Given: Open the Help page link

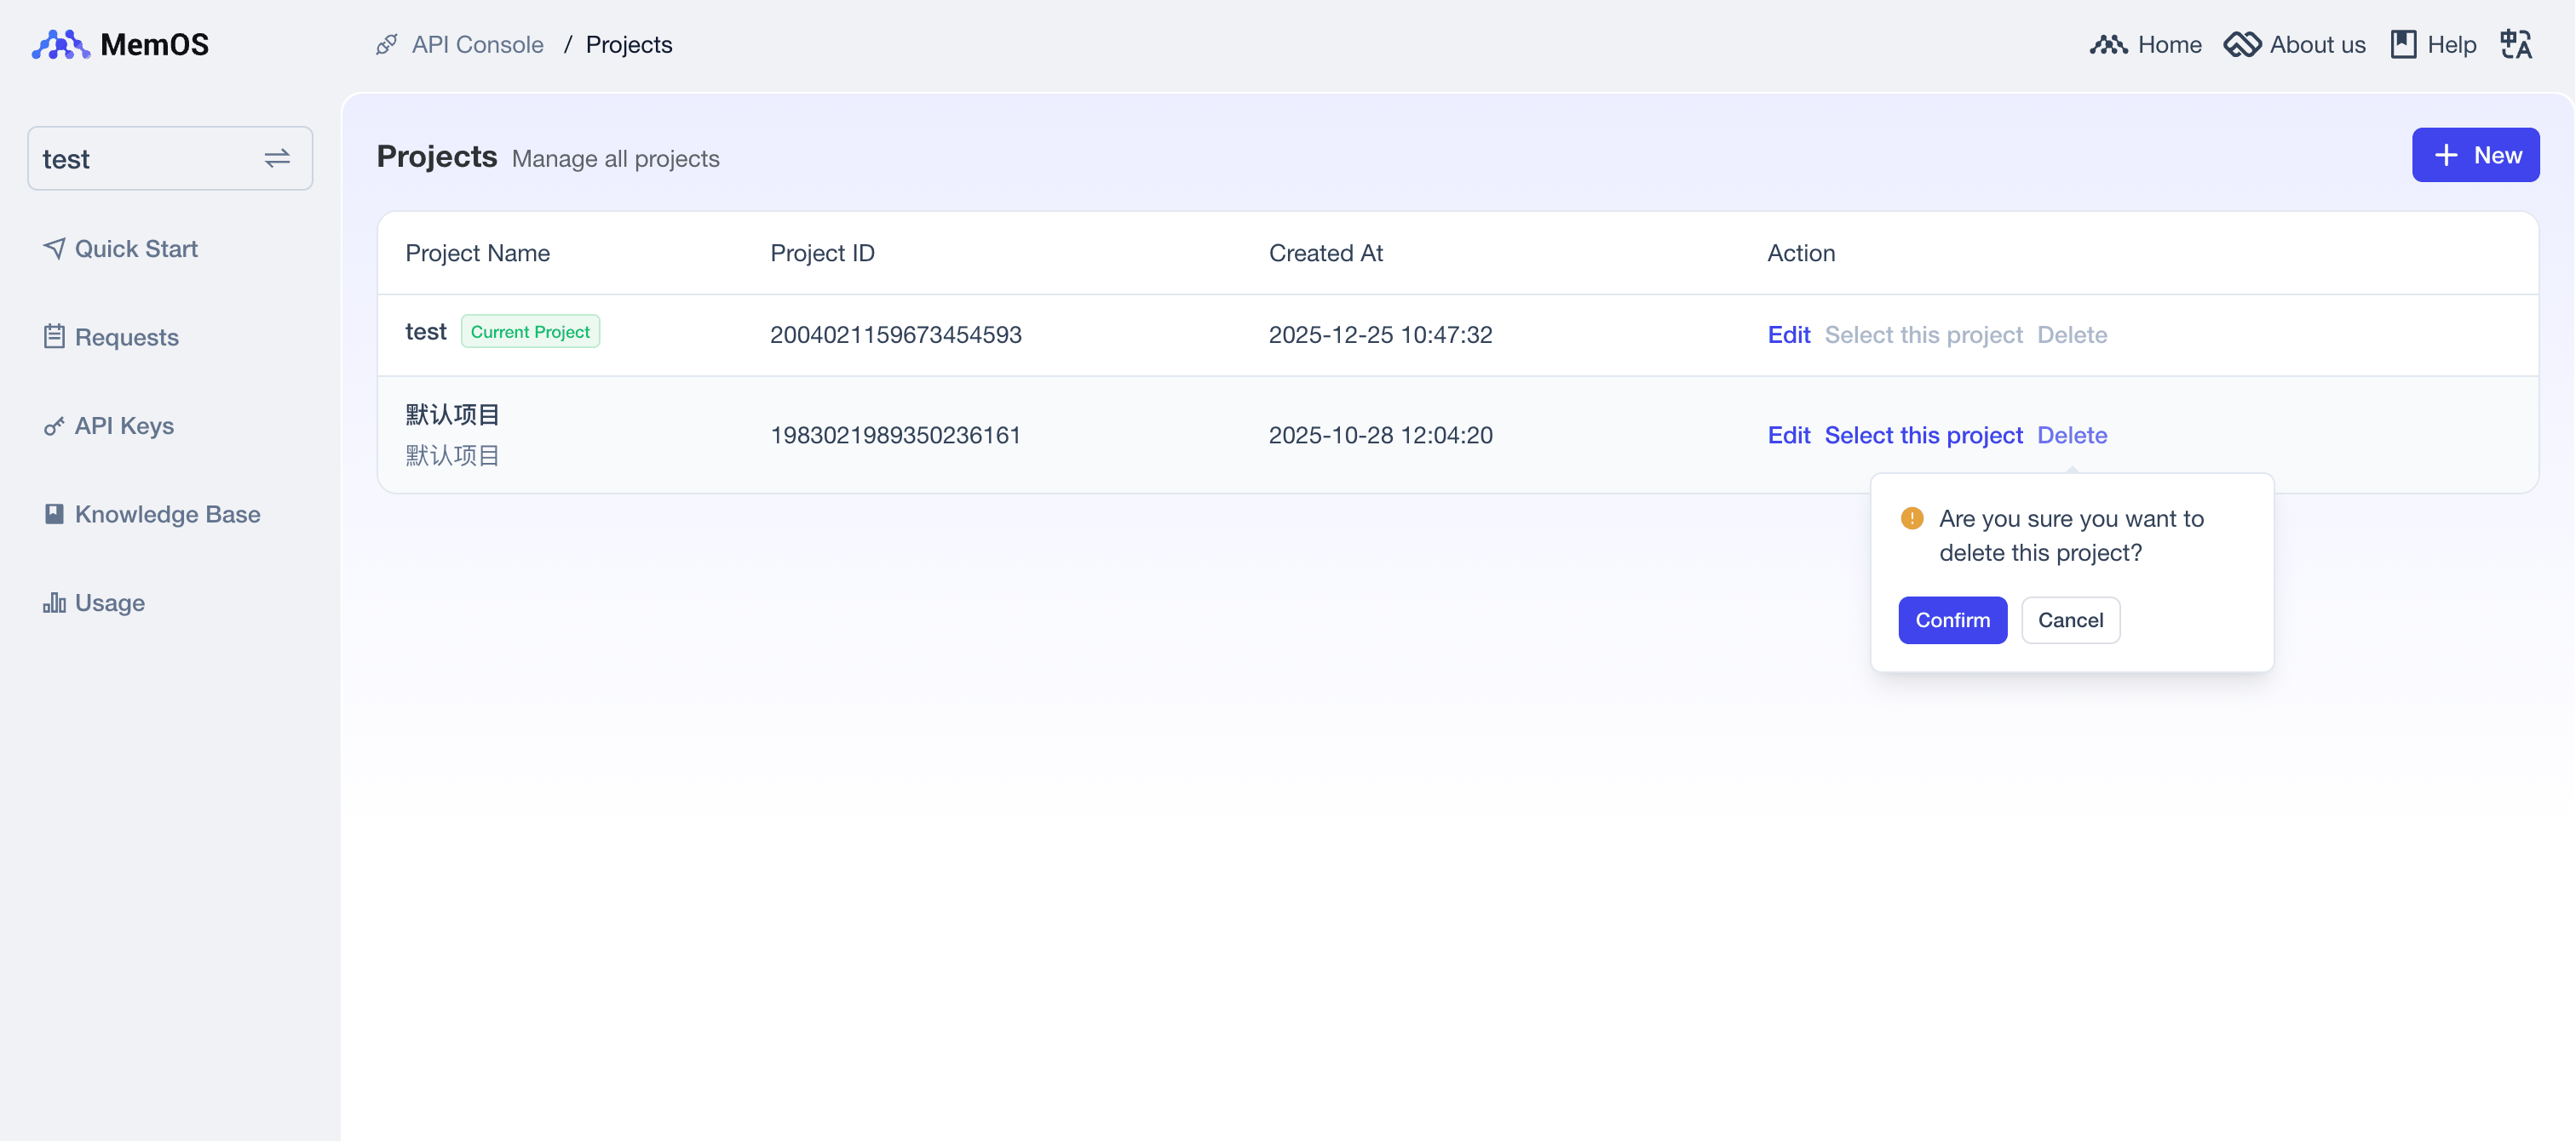Looking at the screenshot, I should click(x=2433, y=45).
